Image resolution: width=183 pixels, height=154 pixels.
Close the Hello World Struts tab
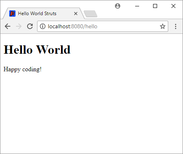76,14
